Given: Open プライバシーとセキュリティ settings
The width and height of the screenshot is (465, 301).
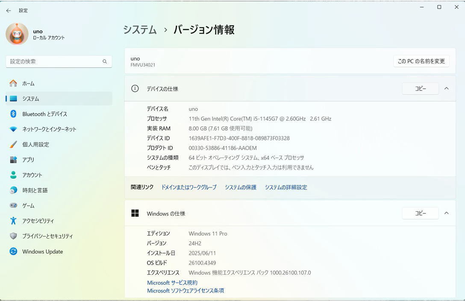Looking at the screenshot, I should 59,236.
